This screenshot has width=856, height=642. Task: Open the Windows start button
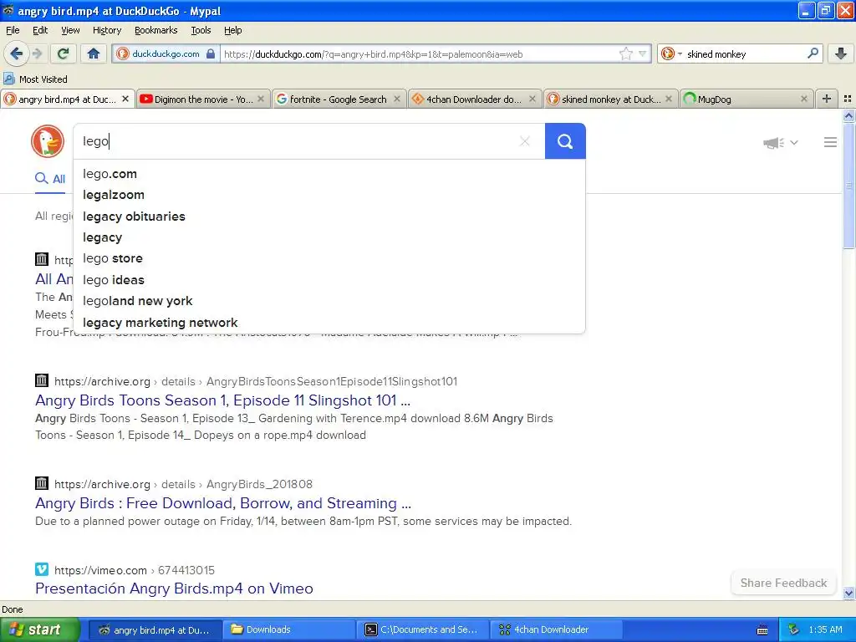(40, 629)
